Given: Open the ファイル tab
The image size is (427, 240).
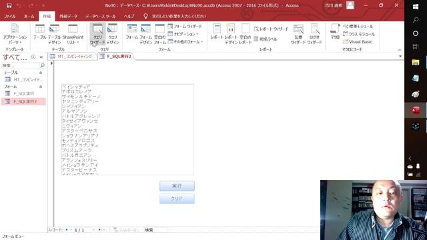Looking at the screenshot, I should (x=10, y=16).
